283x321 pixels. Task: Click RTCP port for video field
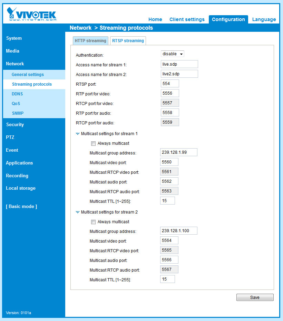[x=170, y=103]
